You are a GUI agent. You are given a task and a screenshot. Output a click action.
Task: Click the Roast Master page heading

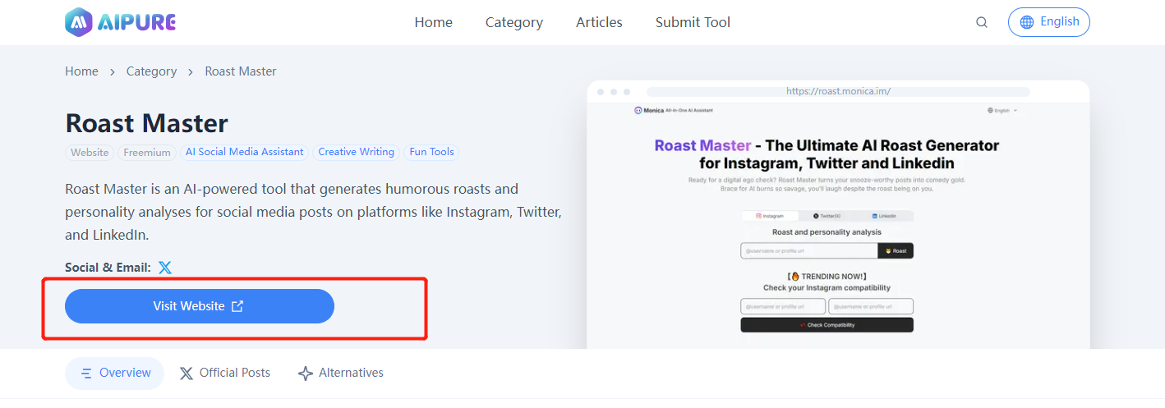[x=146, y=123]
